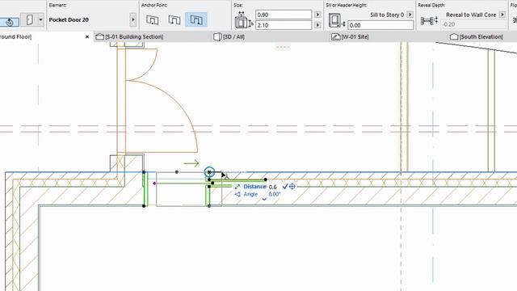Click the tracker Angle value 0.00°

coord(275,194)
